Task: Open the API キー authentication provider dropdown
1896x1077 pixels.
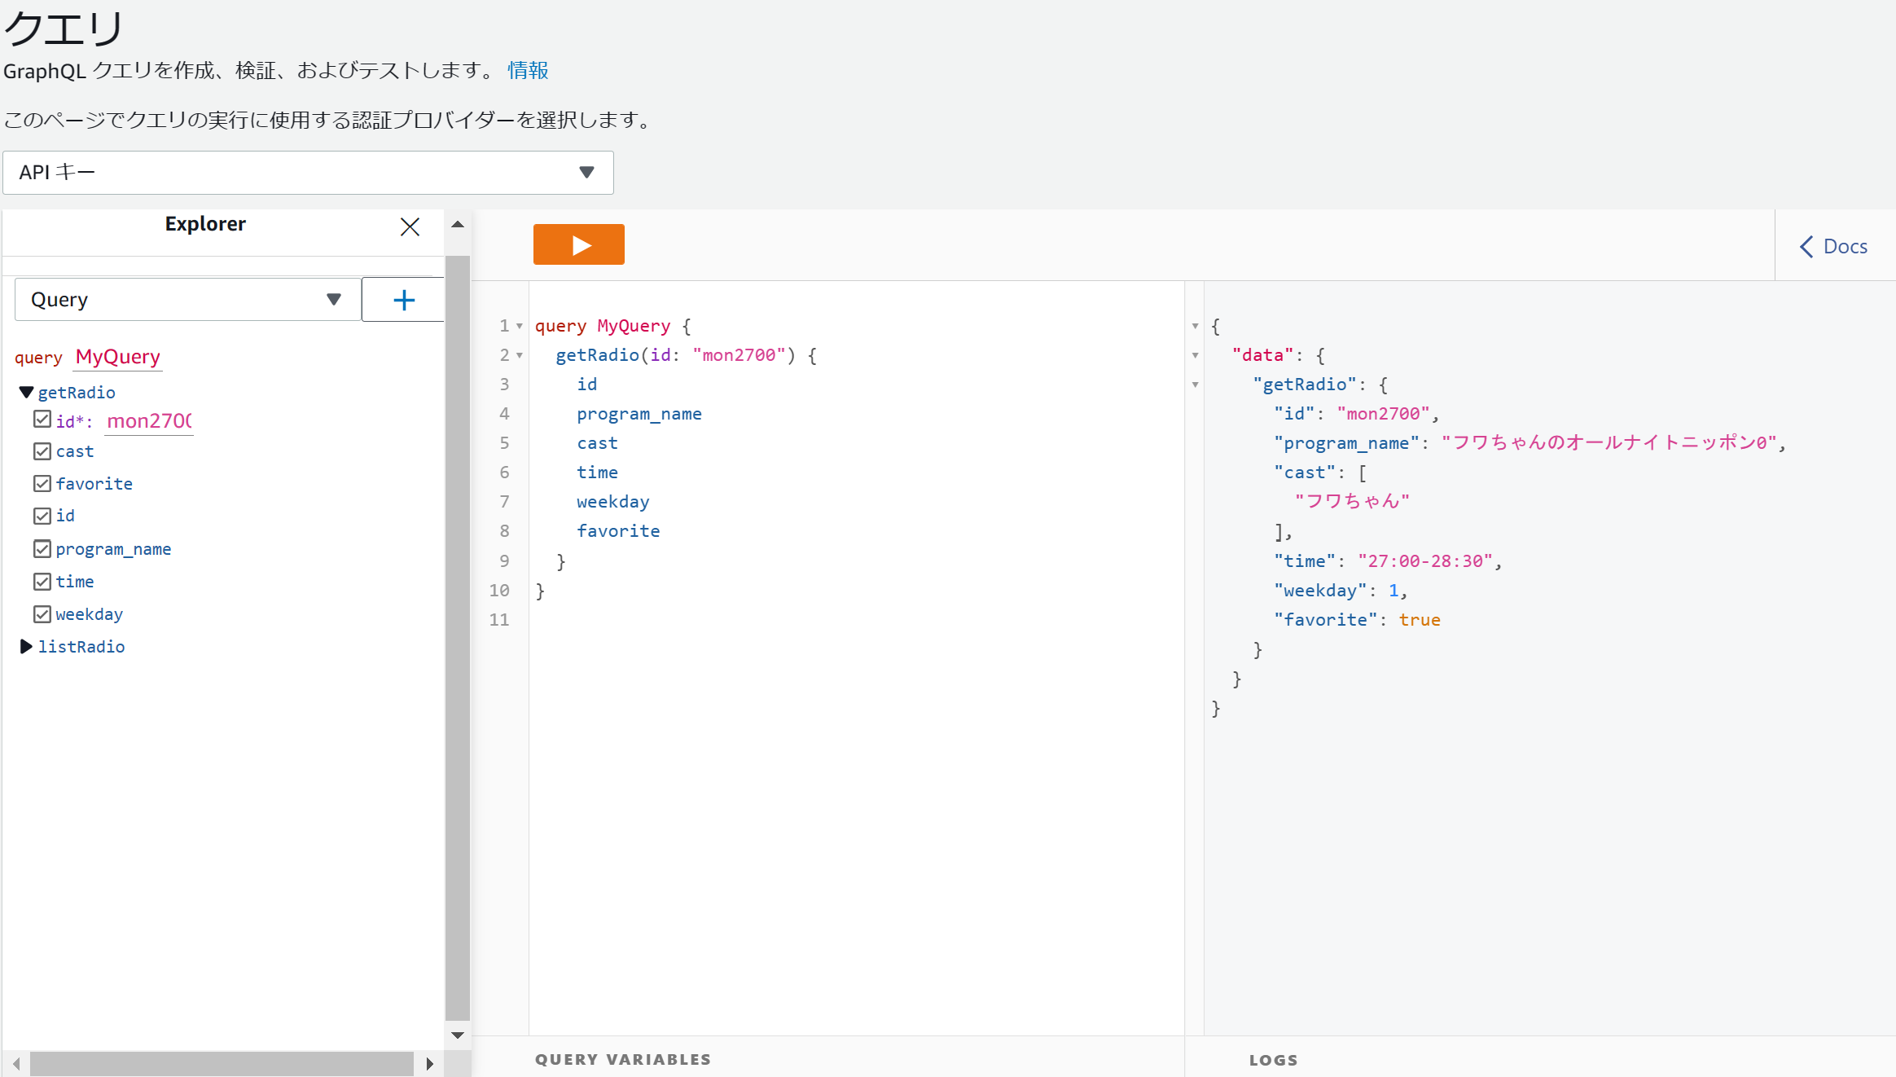Action: (308, 173)
